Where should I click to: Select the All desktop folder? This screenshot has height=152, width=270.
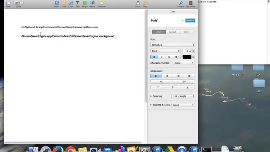pyautogui.click(x=259, y=85)
